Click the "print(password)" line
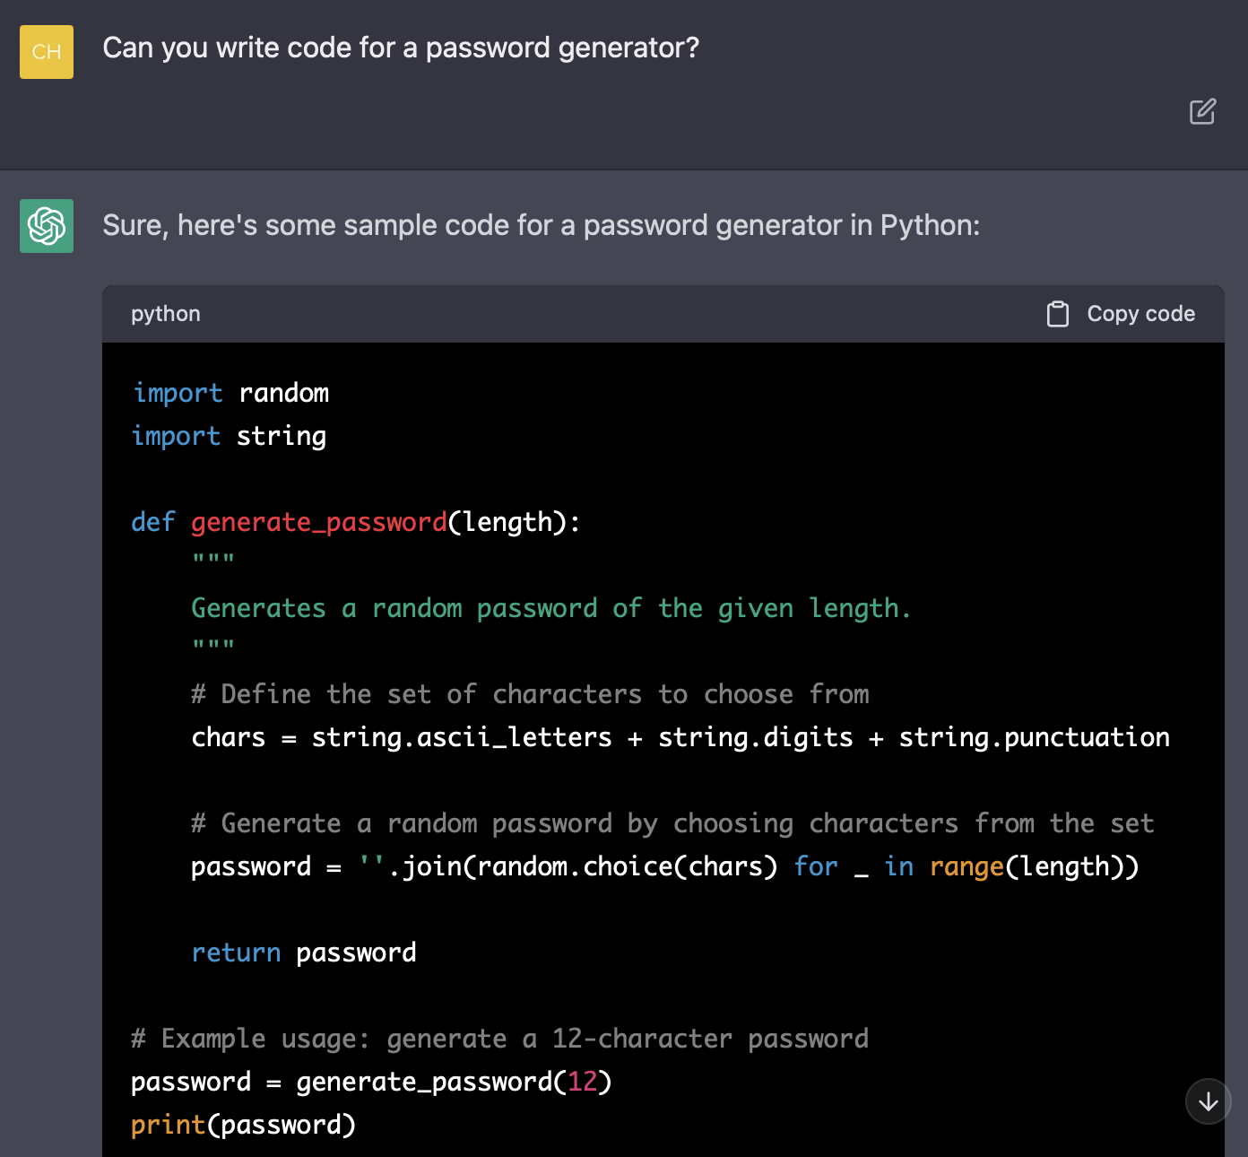Viewport: 1248px width, 1157px height. pyautogui.click(x=244, y=1125)
